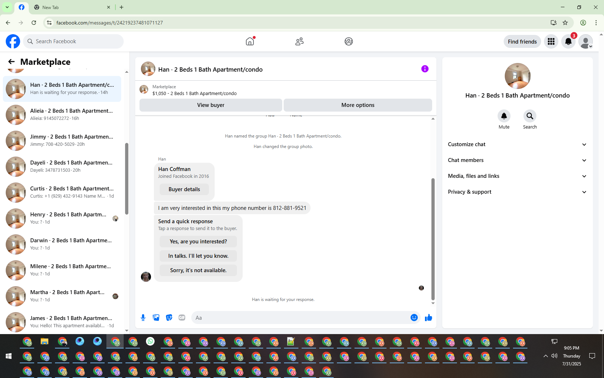
Task: Open File Explorer from taskbar
Action: click(45, 341)
